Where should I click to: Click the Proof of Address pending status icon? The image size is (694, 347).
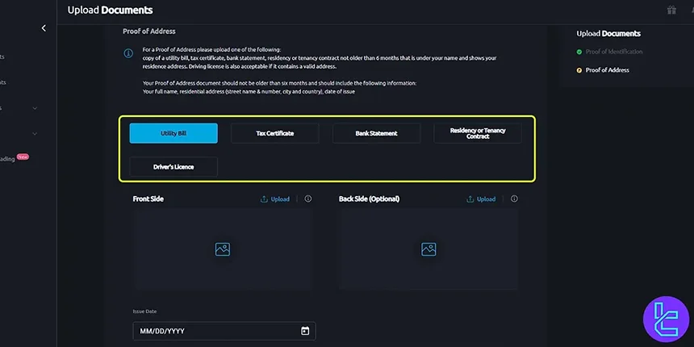click(579, 70)
